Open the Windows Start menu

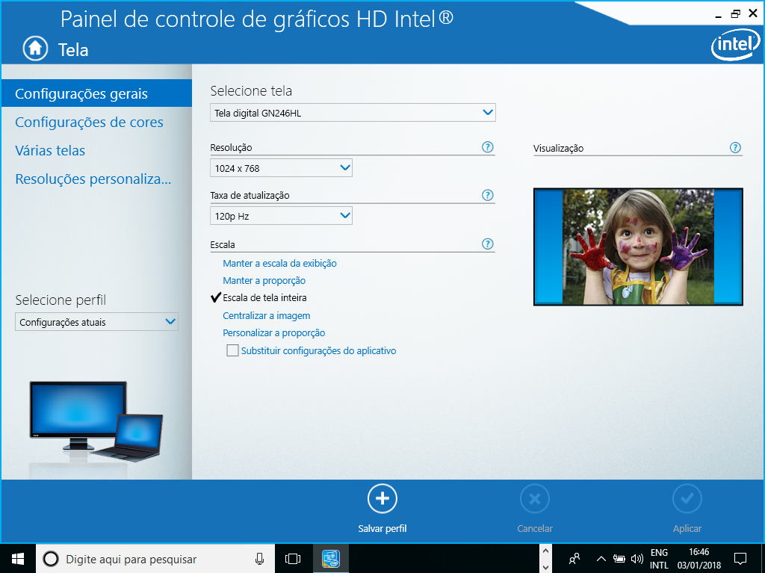pos(18,559)
